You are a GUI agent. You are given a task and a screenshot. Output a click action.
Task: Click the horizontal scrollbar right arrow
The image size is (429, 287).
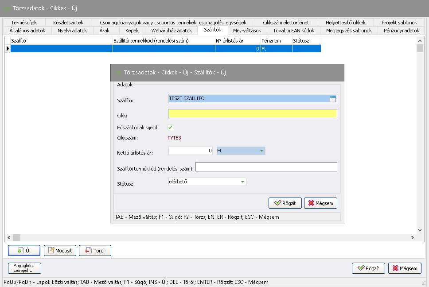click(x=413, y=238)
